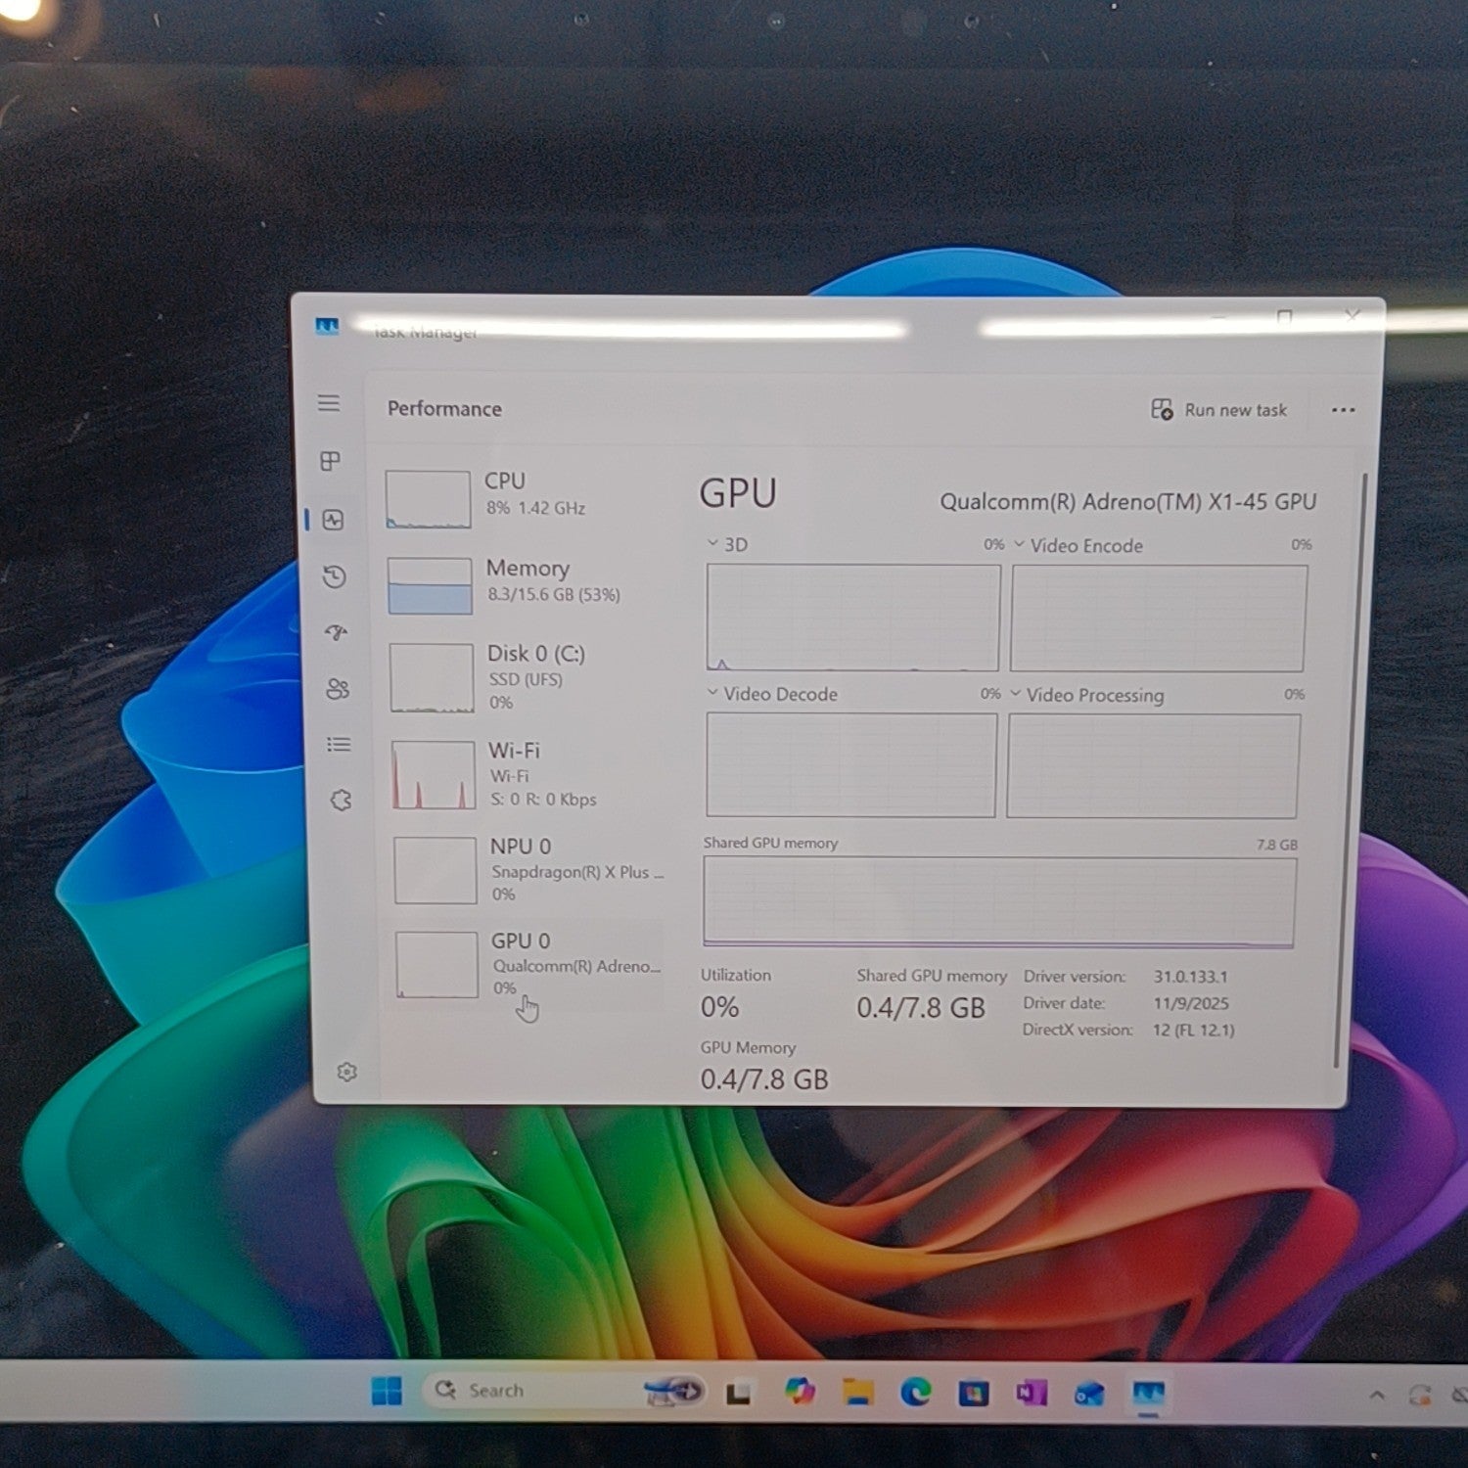Click the Video Encode usage graph
Image resolution: width=1468 pixels, height=1468 pixels.
pos(1159,619)
